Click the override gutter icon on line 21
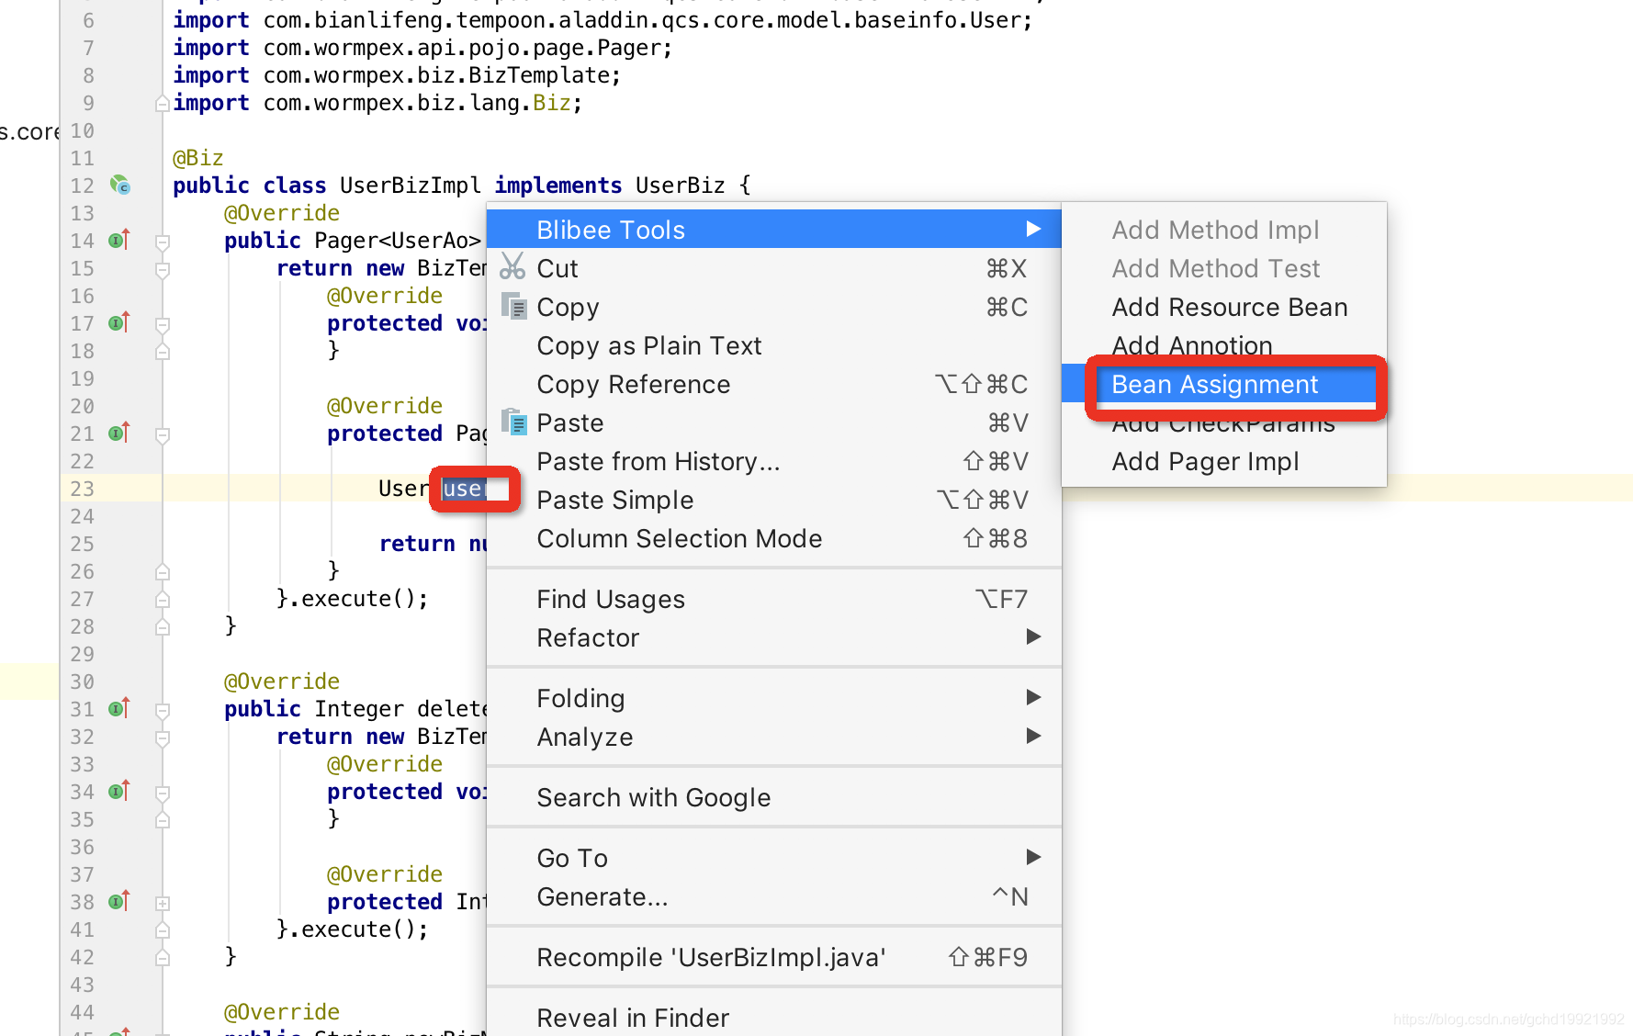The image size is (1633, 1036). (x=119, y=434)
